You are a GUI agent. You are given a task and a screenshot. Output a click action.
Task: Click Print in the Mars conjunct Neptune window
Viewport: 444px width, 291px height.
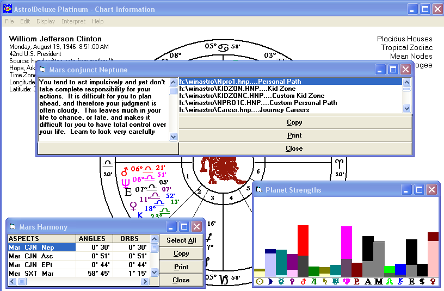[x=295, y=135]
